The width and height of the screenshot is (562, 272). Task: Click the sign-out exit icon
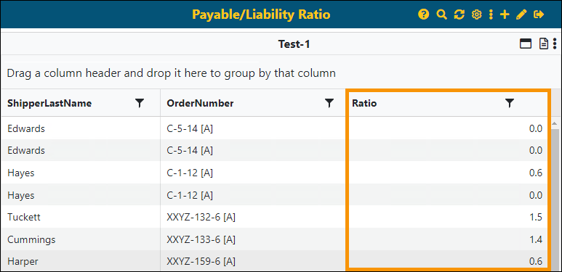coord(539,15)
